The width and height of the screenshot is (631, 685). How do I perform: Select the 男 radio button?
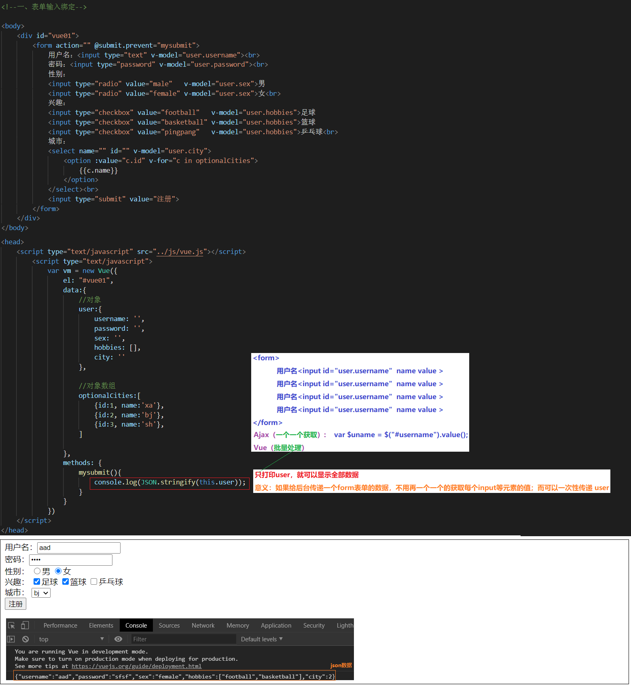click(37, 571)
